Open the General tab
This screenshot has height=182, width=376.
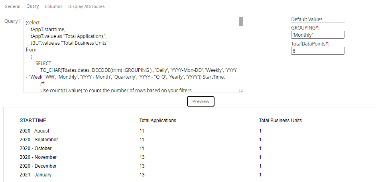tap(12, 6)
